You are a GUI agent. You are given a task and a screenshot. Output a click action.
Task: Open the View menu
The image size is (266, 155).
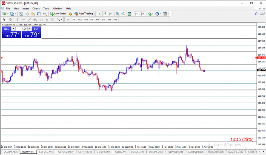[x=16, y=8]
